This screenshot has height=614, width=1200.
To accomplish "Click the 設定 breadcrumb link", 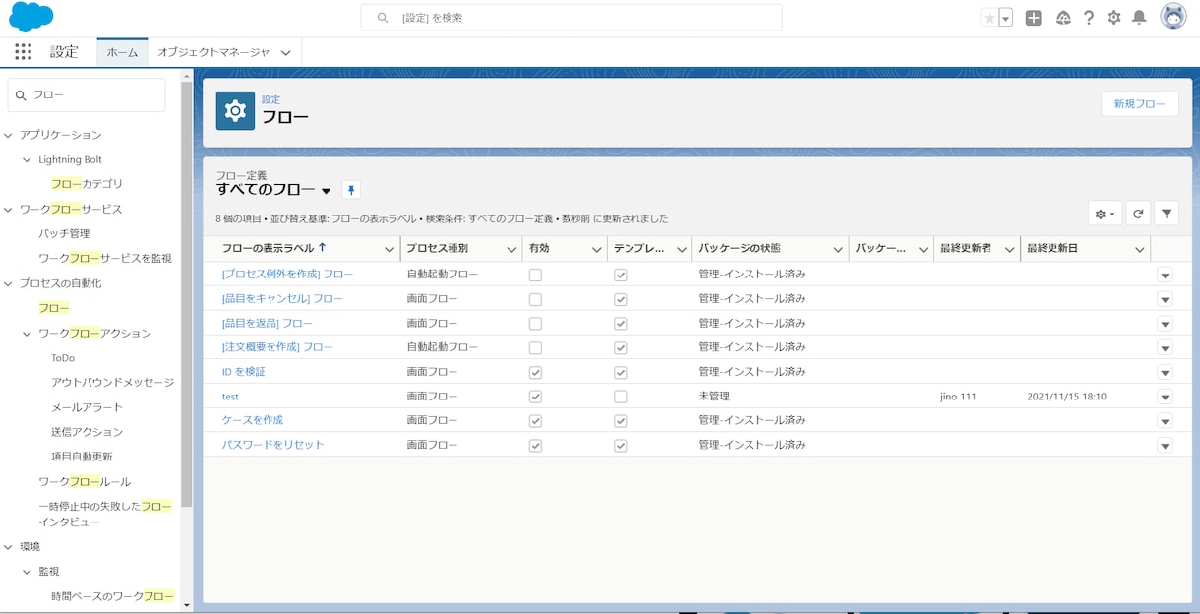I will (270, 99).
